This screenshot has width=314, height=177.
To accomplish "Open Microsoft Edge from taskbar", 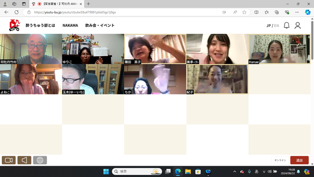I will (x=178, y=172).
